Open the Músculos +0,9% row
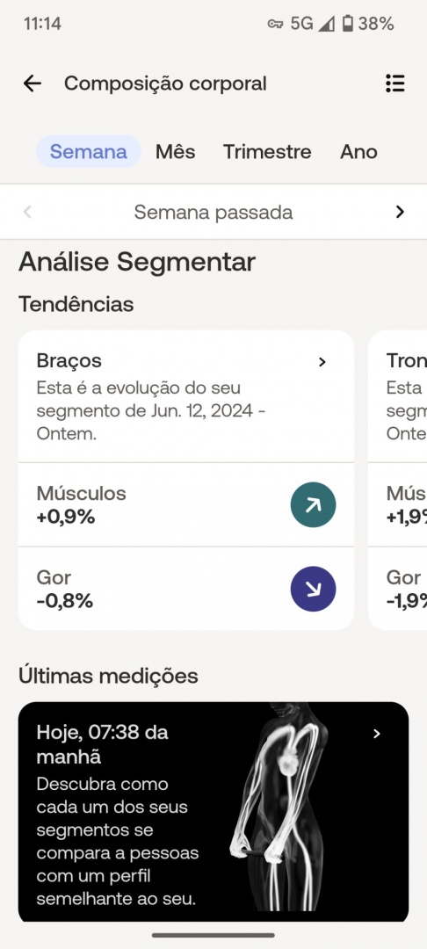Image resolution: width=427 pixels, height=949 pixels. pyautogui.click(x=186, y=504)
